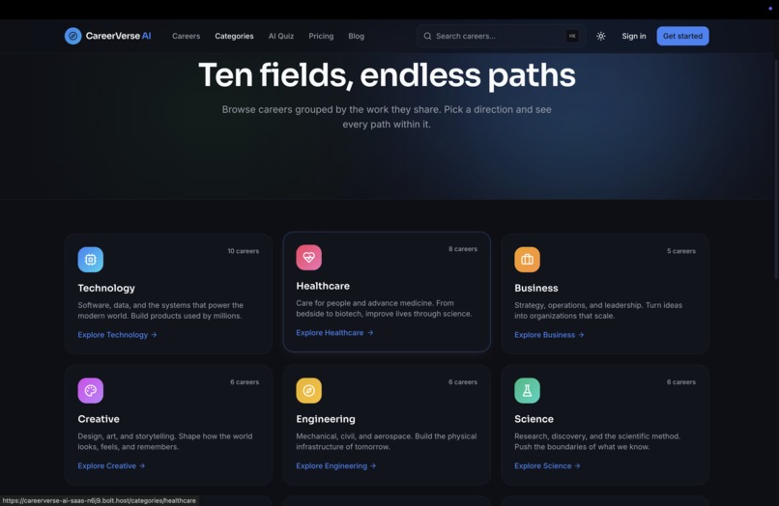
Task: Open Explore Science link
Action: (x=547, y=465)
